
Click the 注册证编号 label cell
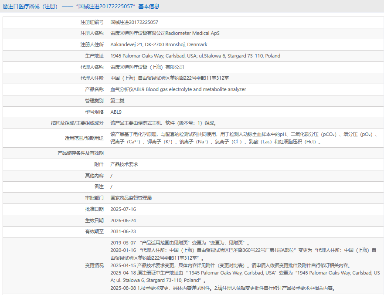pos(92,22)
